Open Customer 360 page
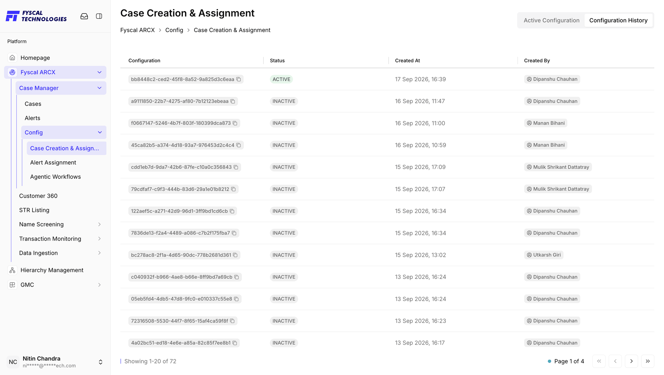Viewport: 664px width, 375px height. tap(38, 196)
